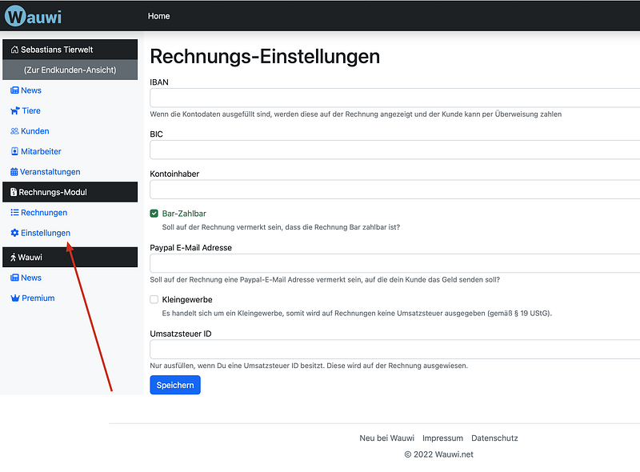Enable the Kleingewerbe checkbox
Viewport: 640px width, 472px height.
coord(154,299)
